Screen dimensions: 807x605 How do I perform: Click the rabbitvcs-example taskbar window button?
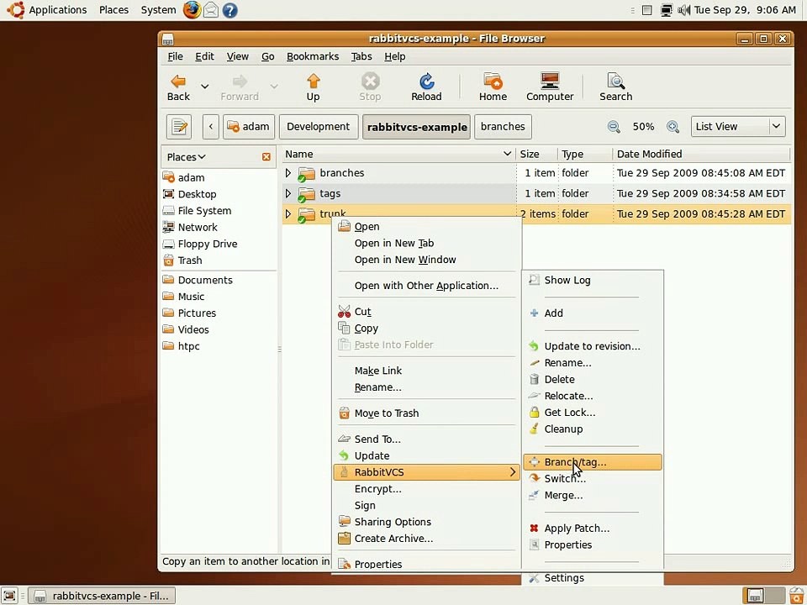click(x=102, y=596)
